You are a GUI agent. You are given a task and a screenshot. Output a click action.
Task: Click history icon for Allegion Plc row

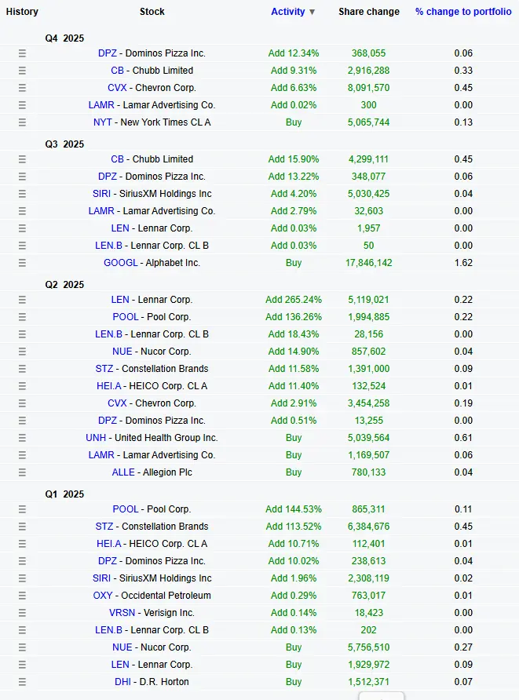coord(21,472)
